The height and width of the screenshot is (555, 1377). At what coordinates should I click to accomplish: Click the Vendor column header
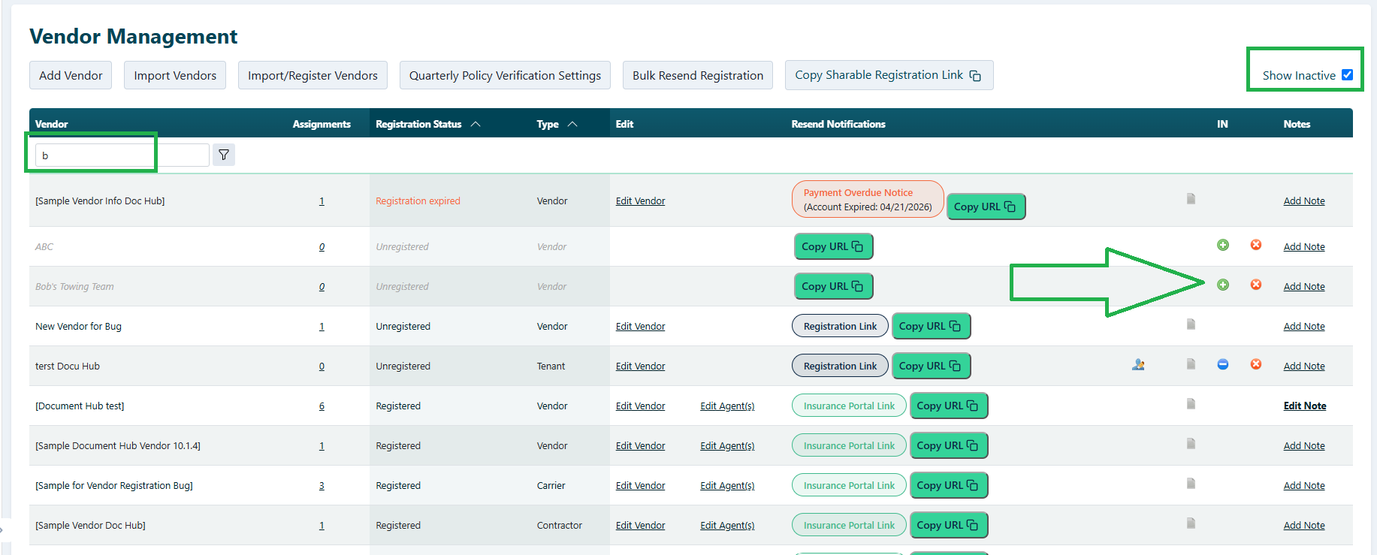point(52,124)
